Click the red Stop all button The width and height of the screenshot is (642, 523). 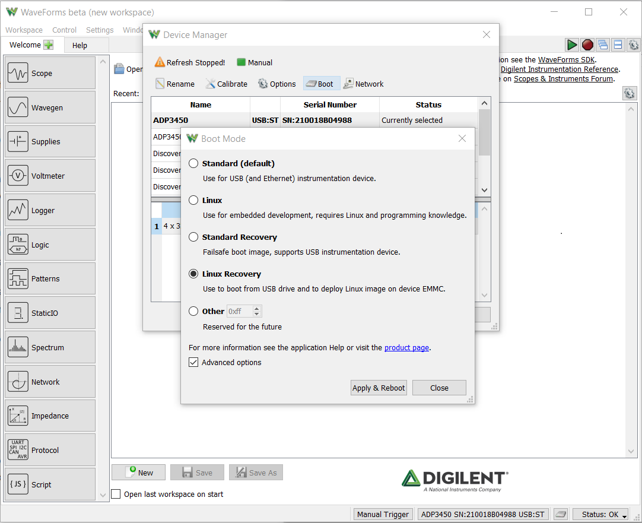pyautogui.click(x=587, y=45)
